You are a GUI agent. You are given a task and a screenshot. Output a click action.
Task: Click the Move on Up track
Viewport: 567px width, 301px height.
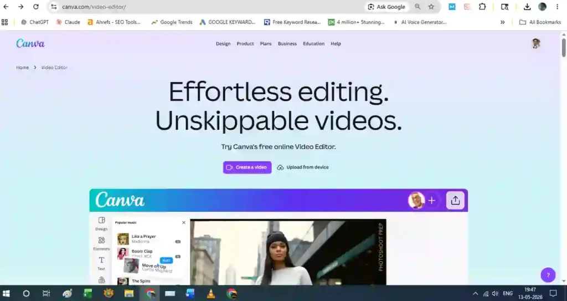click(148, 266)
